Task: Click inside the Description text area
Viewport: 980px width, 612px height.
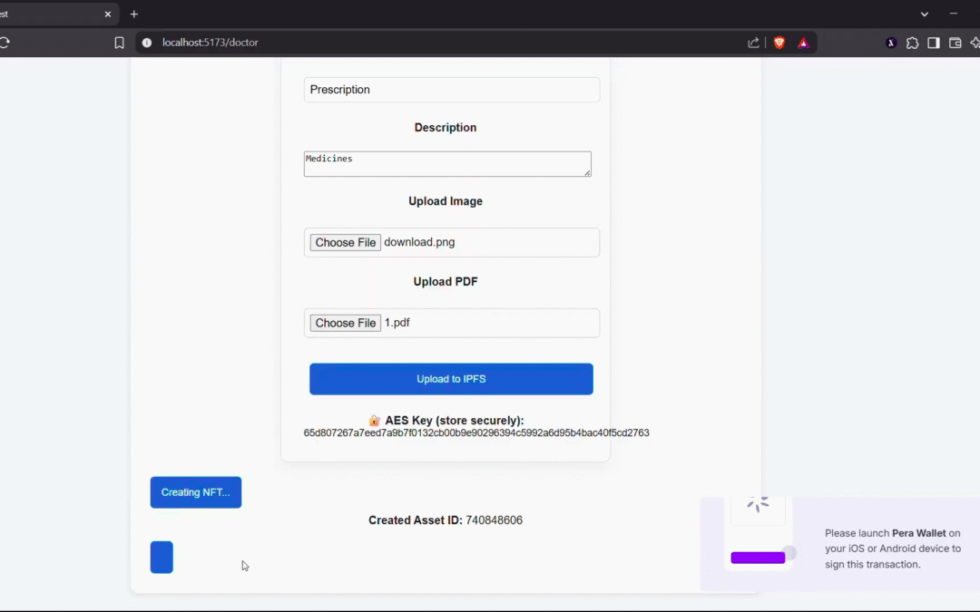Action: click(447, 163)
